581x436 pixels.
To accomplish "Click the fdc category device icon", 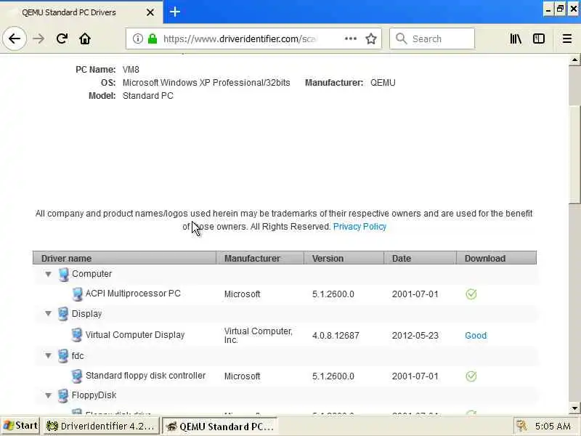I will (63, 355).
